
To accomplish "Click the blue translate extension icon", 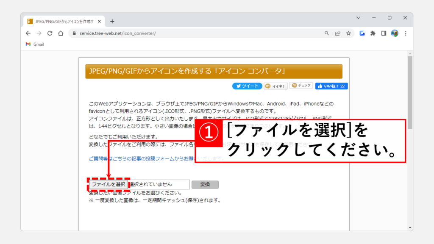I will coord(362,33).
